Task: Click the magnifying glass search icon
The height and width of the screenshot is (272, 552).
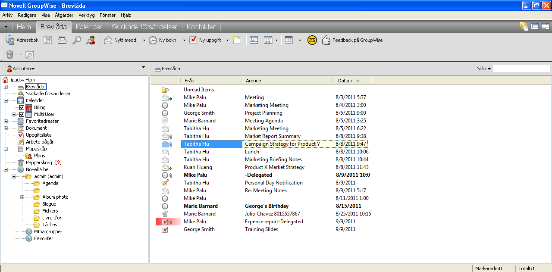Action: click(x=76, y=40)
